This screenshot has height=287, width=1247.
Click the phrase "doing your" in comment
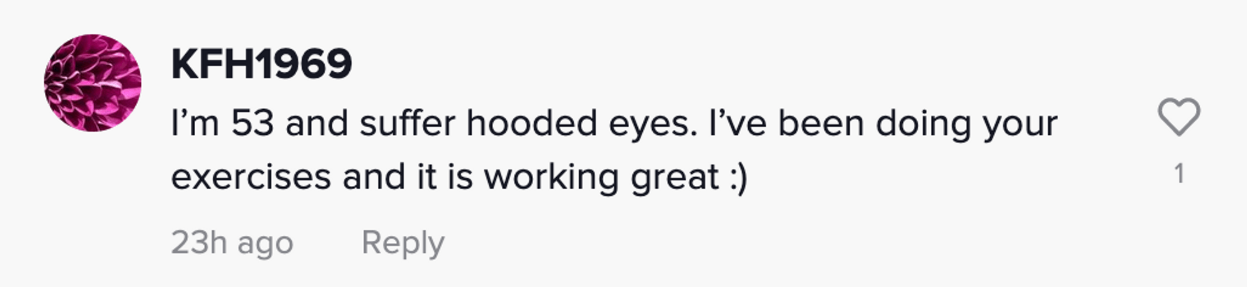966,124
